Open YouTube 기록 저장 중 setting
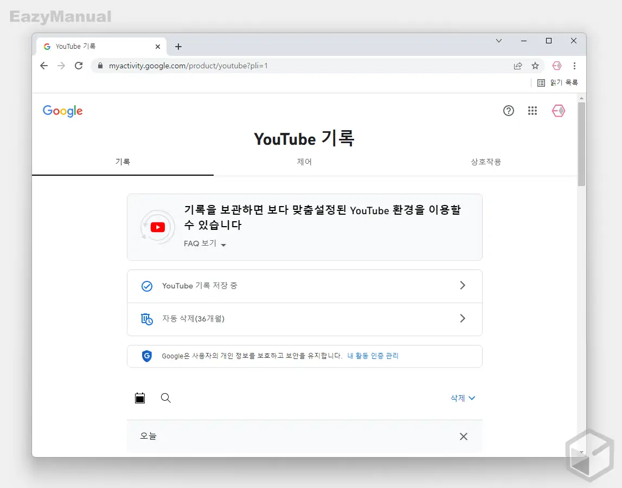This screenshot has height=488, width=622. [x=305, y=286]
